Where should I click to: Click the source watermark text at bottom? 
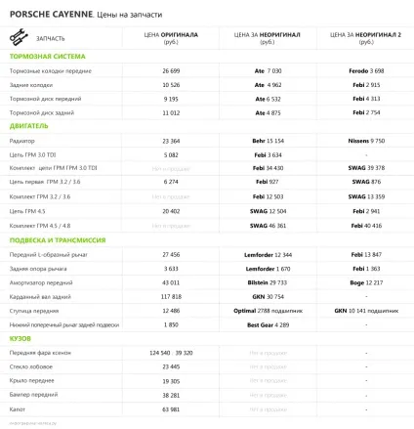33,423
